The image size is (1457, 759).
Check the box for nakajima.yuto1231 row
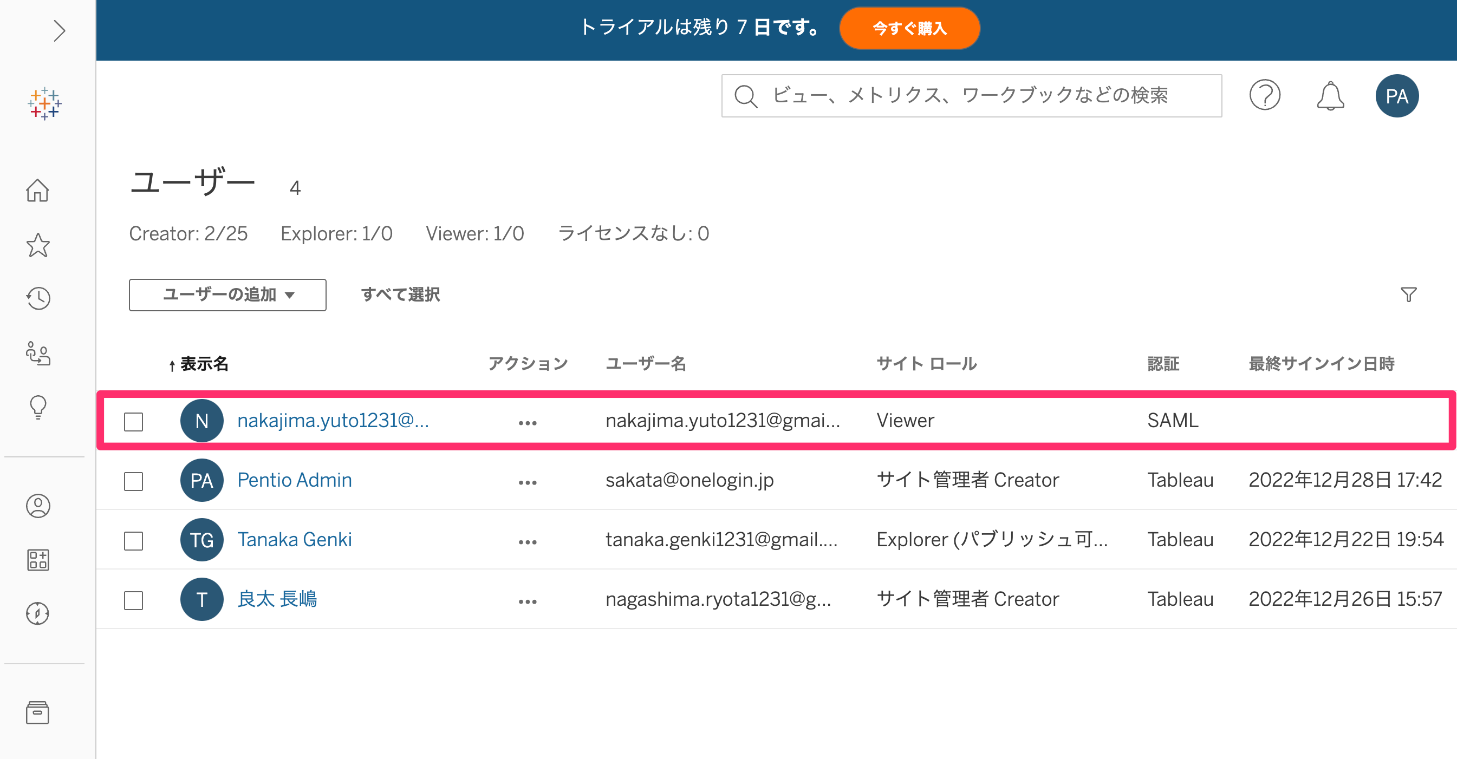[x=133, y=421]
